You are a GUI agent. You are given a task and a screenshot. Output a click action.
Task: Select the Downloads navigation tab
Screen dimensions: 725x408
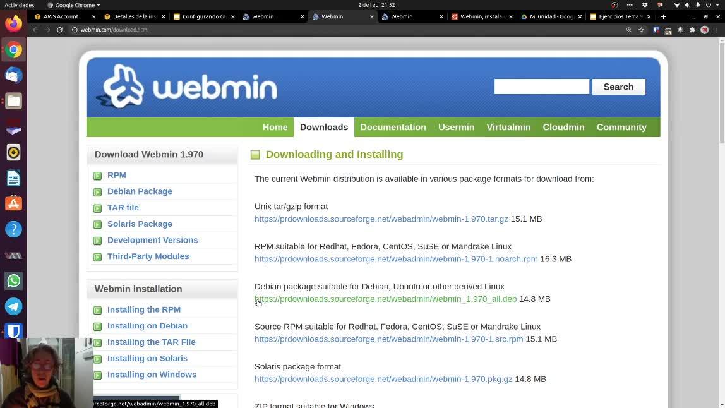[x=323, y=127]
